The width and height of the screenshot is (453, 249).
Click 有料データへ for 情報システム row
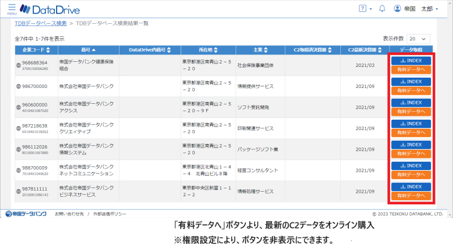pos(411,154)
